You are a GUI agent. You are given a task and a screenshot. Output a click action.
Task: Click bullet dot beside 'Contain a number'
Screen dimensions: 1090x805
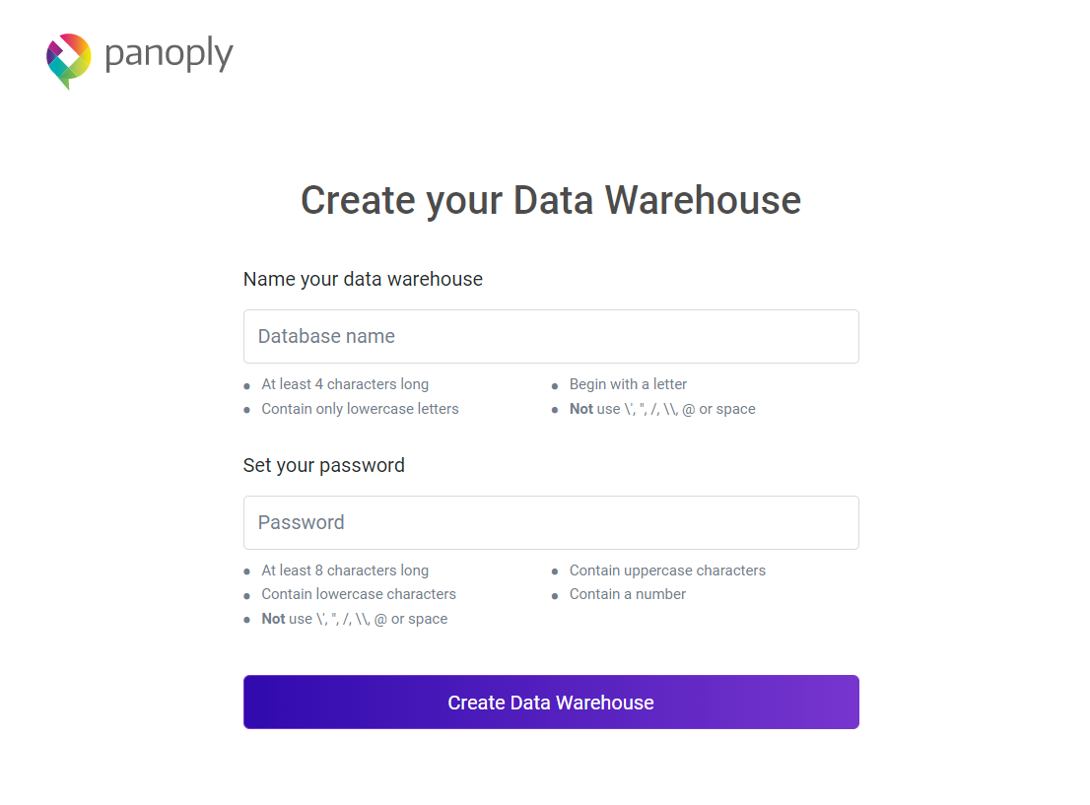pyautogui.click(x=555, y=596)
